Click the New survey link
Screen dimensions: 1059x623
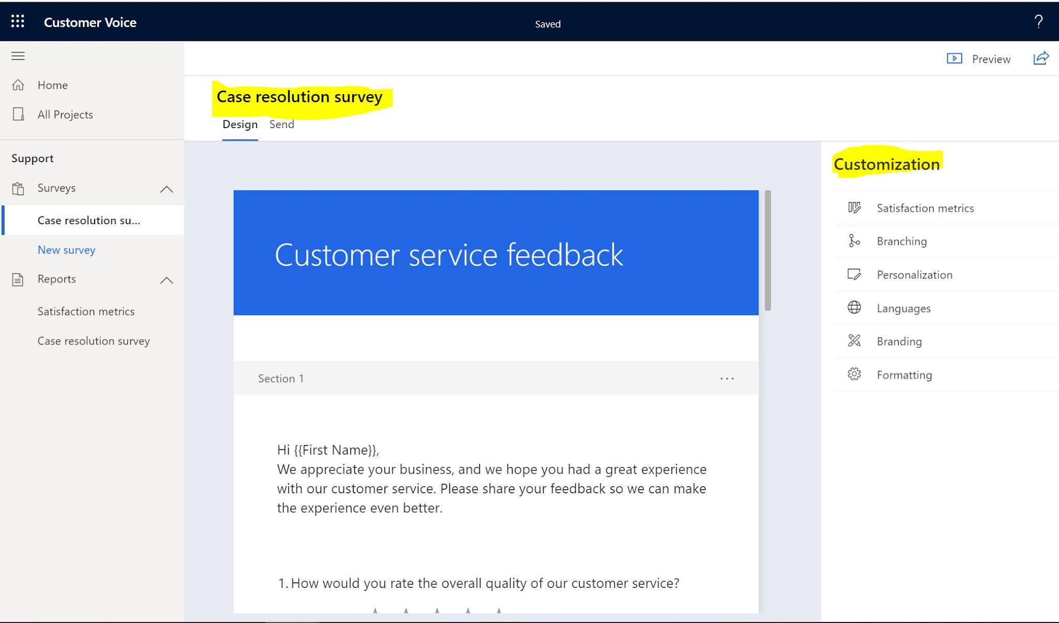[x=66, y=250]
